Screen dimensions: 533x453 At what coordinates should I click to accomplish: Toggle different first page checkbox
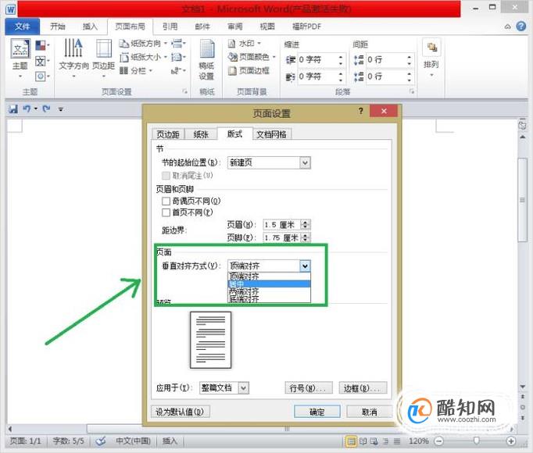click(166, 212)
